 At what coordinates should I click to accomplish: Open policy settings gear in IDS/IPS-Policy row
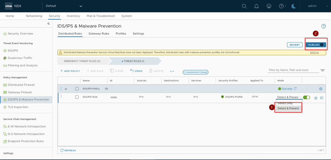coord(320,89)
